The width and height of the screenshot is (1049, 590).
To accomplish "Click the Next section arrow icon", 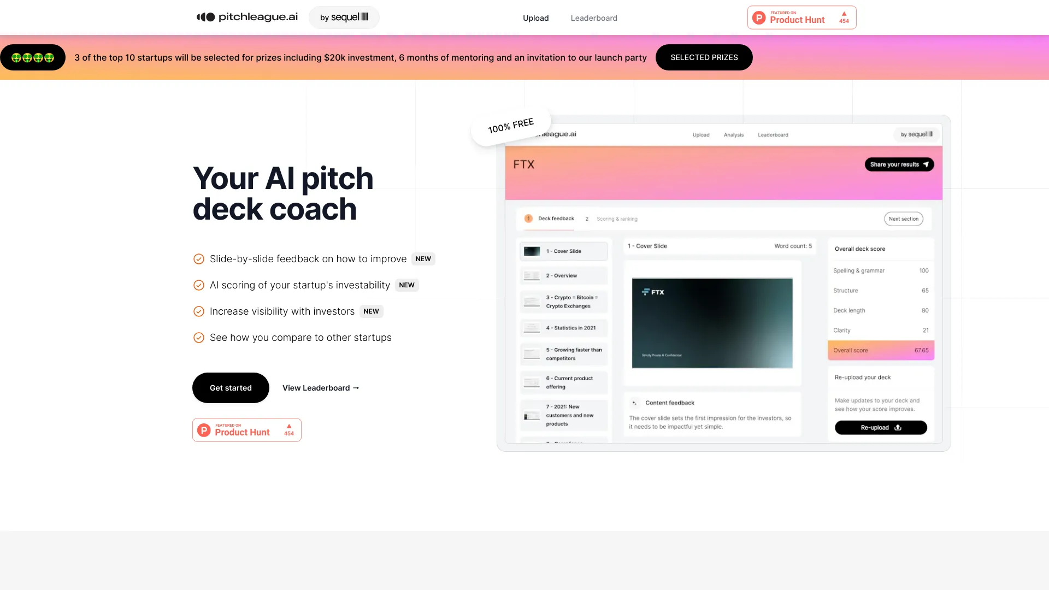I will pyautogui.click(x=904, y=219).
